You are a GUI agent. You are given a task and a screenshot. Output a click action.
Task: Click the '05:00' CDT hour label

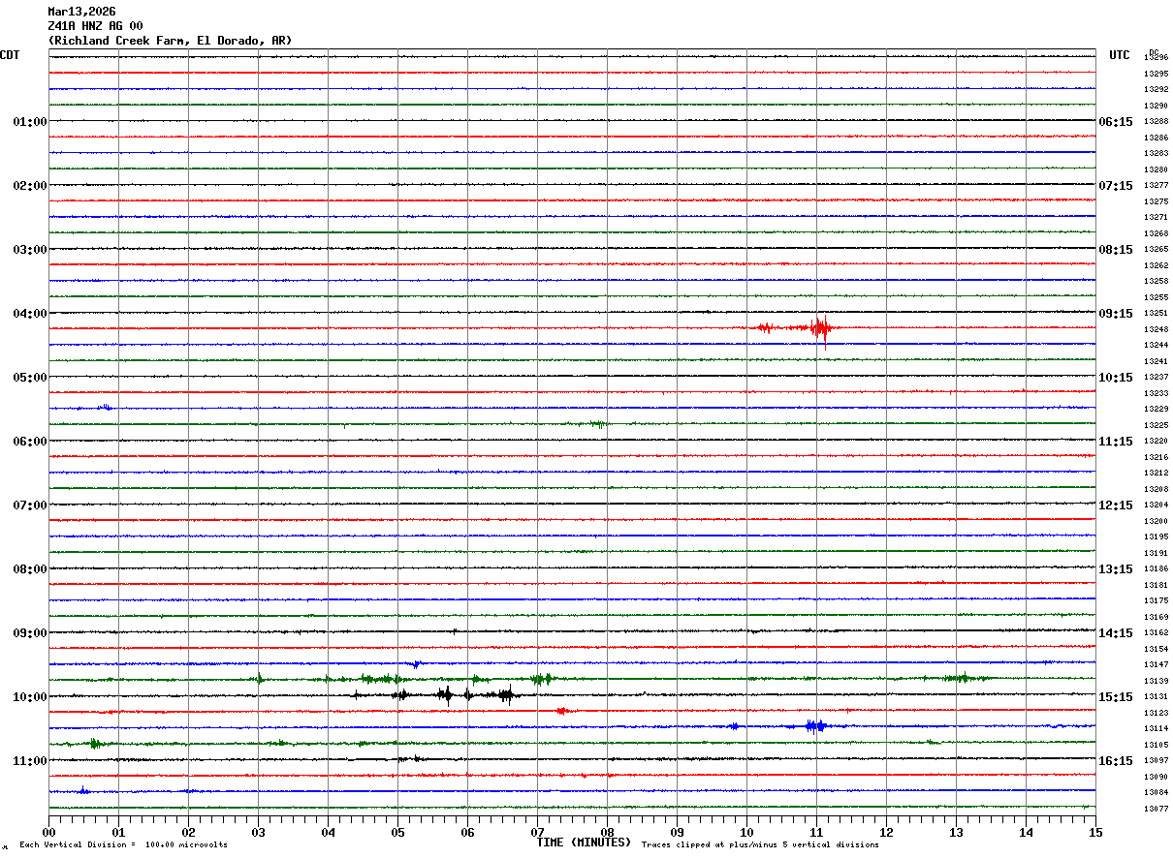29,378
